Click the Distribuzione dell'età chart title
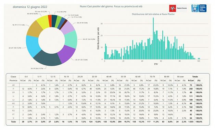The height and width of the screenshot is (130, 215). 153,14
